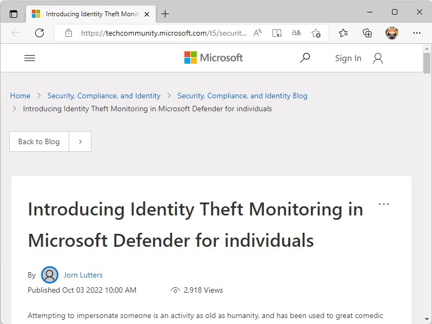The height and width of the screenshot is (324, 432).
Task: Open the translate page icon
Action: click(x=296, y=33)
